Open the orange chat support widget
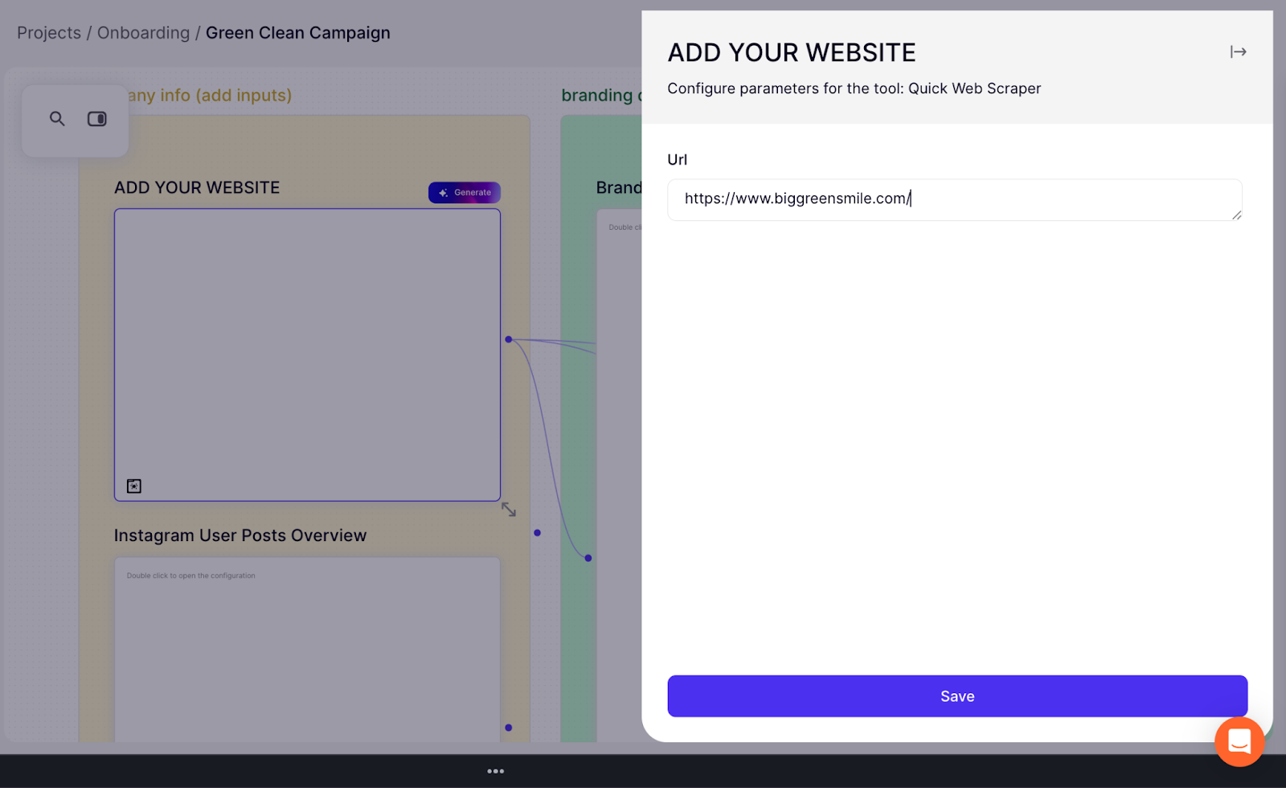This screenshot has width=1286, height=788. pos(1239,741)
